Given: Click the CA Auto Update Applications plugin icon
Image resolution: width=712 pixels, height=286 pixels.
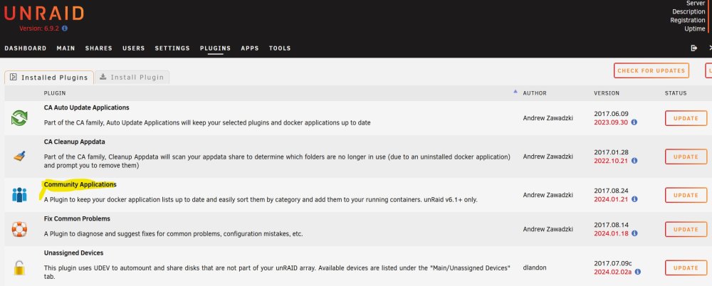Looking at the screenshot, I should click(19, 118).
